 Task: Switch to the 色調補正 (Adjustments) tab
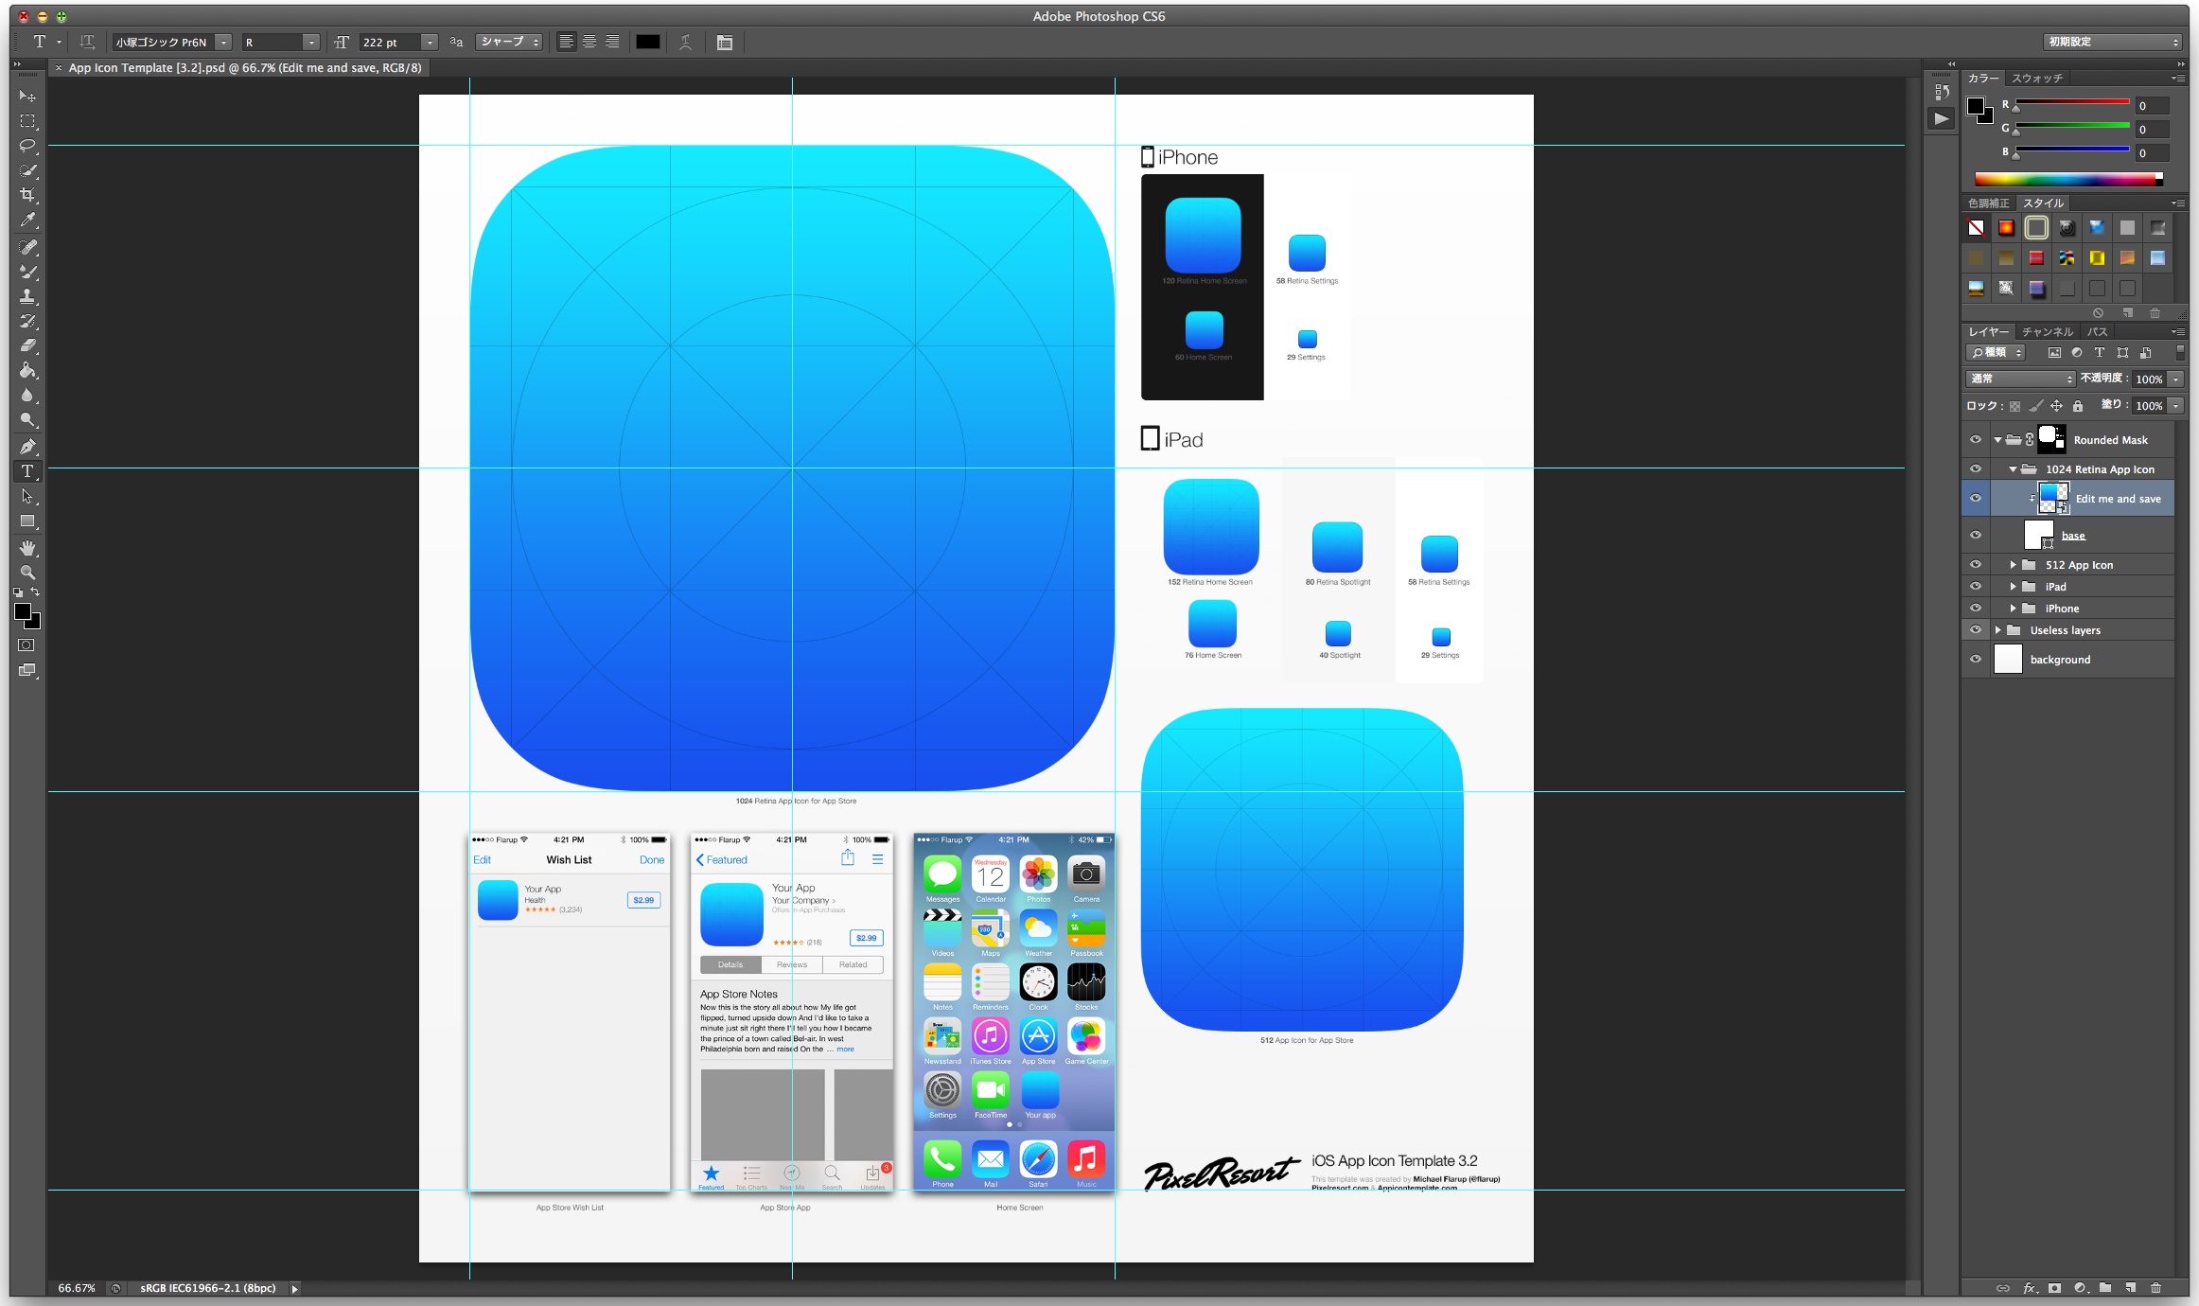tap(1988, 203)
